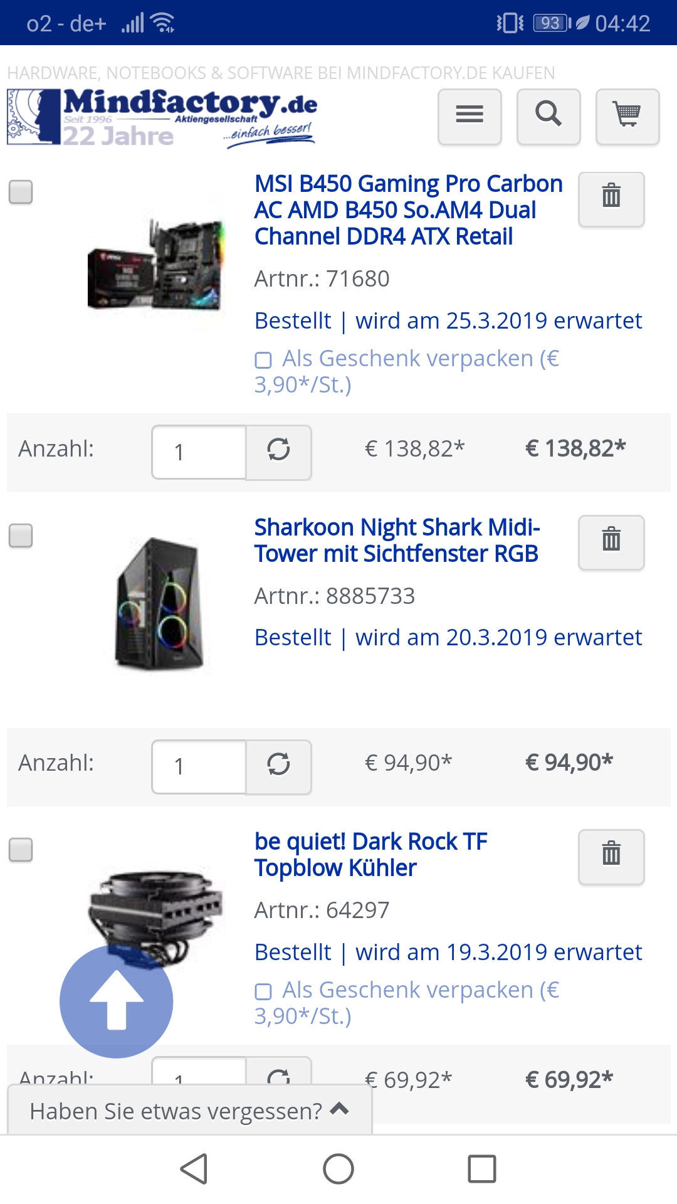Screen dimensions: 677x1204
Task: Delete be quiet! Dark Rock cooler
Action: click(611, 857)
